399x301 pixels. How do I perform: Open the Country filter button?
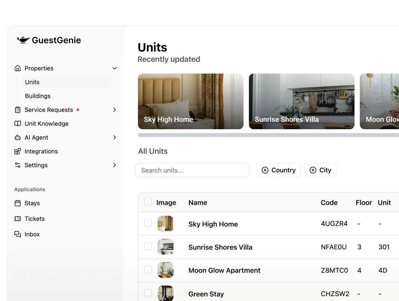click(278, 170)
